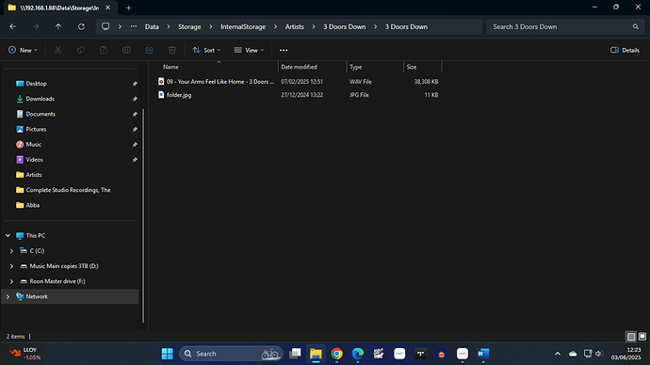
Task: Go up one folder level arrow
Action: (x=58, y=26)
